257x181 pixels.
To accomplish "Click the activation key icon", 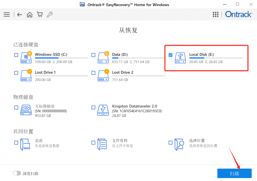I will coord(50,14).
